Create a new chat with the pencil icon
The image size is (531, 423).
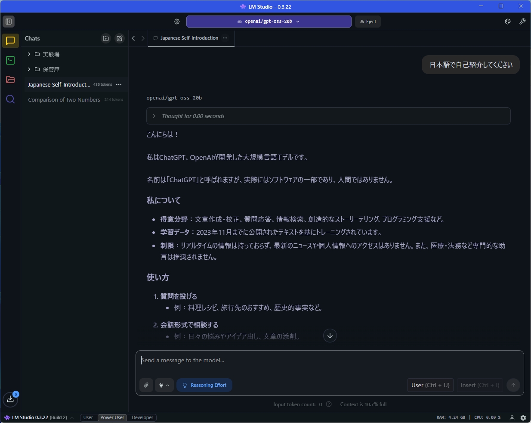click(x=120, y=38)
